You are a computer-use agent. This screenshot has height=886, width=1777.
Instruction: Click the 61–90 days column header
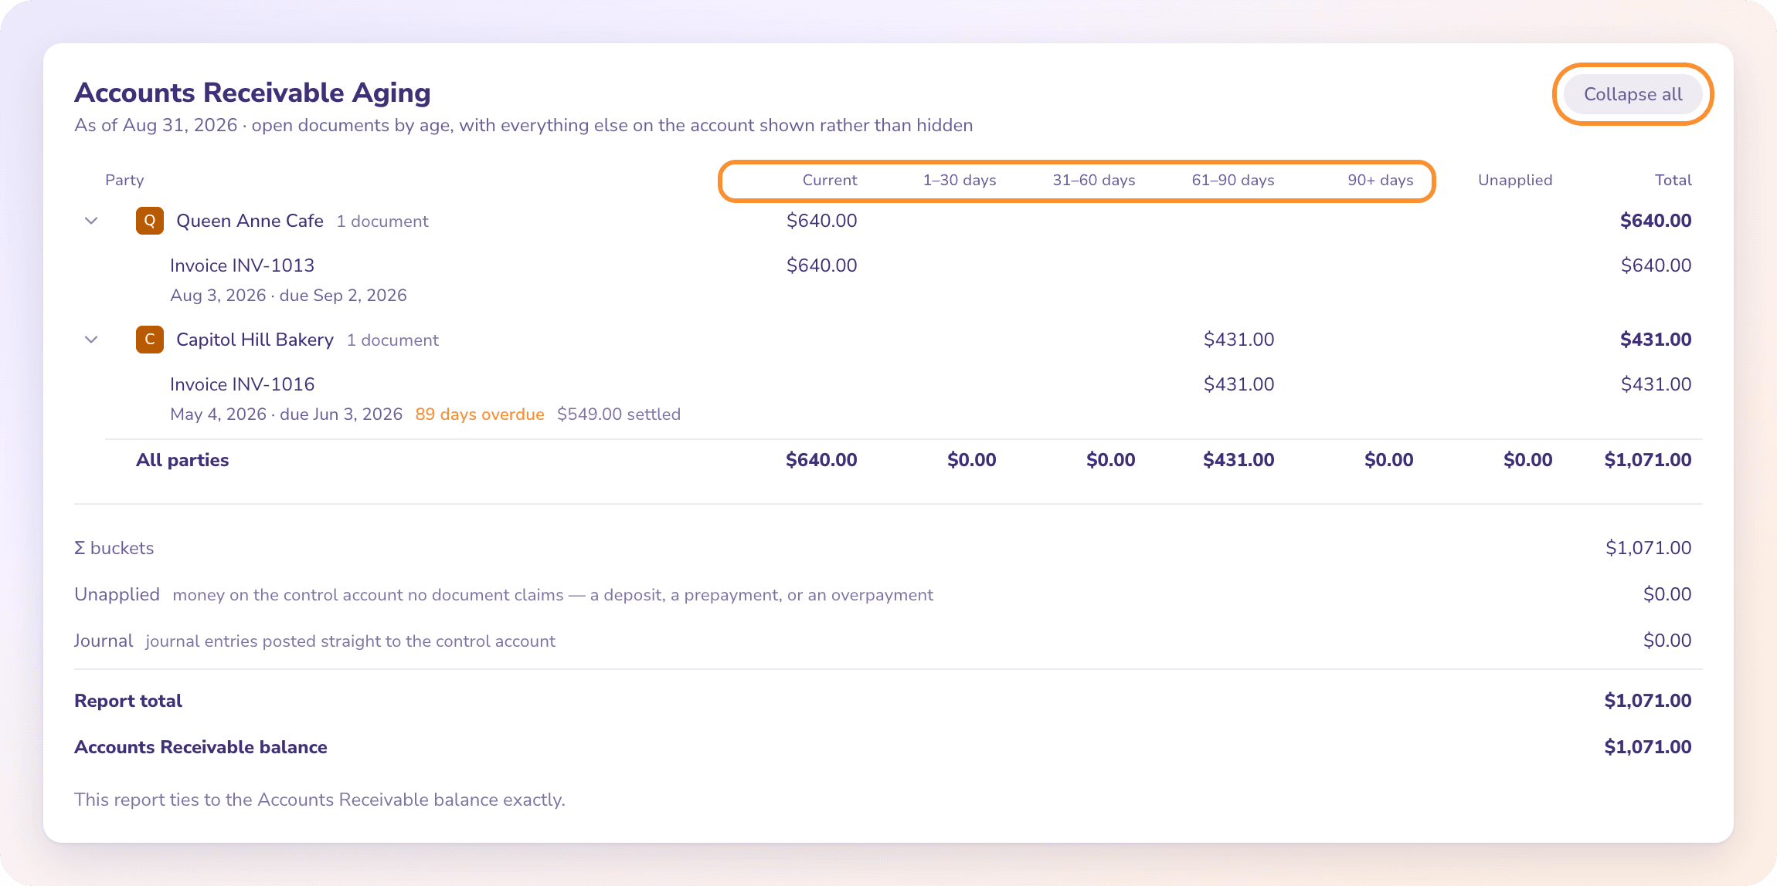(x=1233, y=180)
